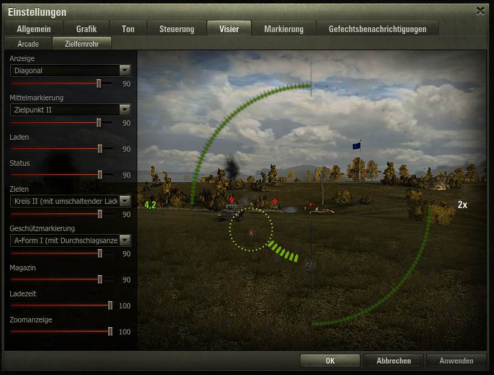Adjust the Zielen opacity slider

coord(62,214)
